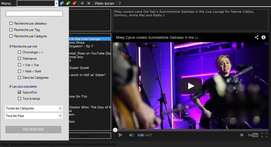Open the Toutes les Catégories dropdown
The image size is (271, 147).
pyautogui.click(x=34, y=108)
